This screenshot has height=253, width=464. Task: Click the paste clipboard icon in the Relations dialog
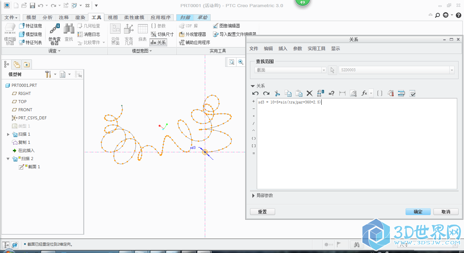point(299,93)
